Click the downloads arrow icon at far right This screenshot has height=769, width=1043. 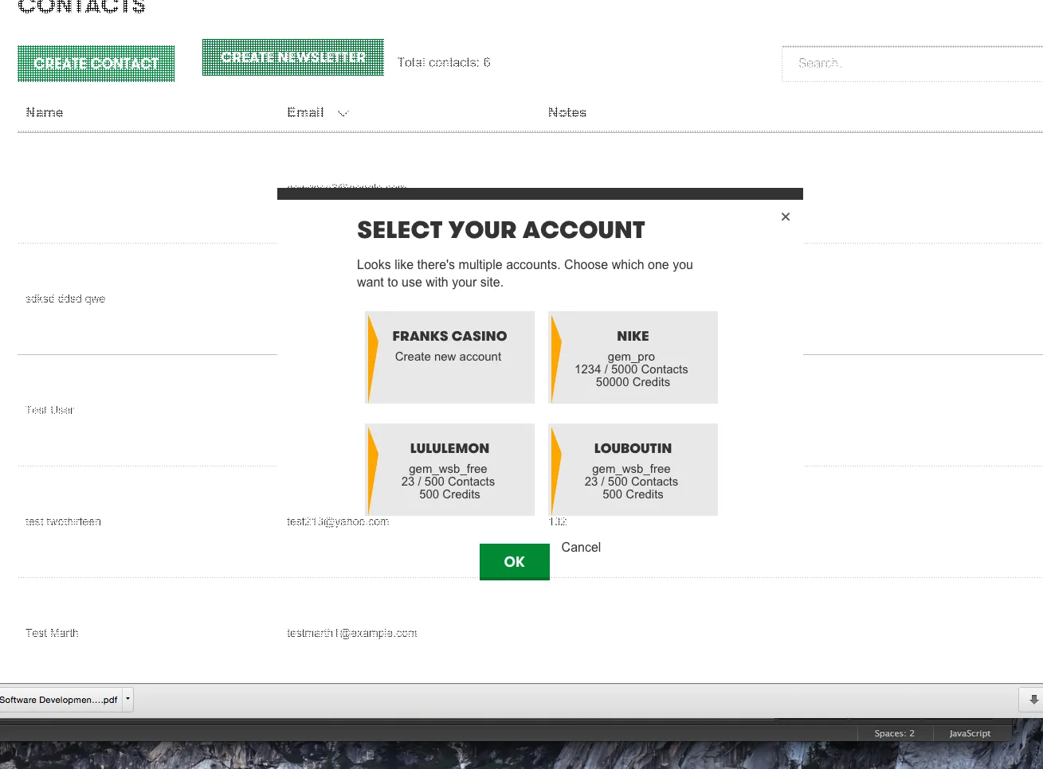1033,700
